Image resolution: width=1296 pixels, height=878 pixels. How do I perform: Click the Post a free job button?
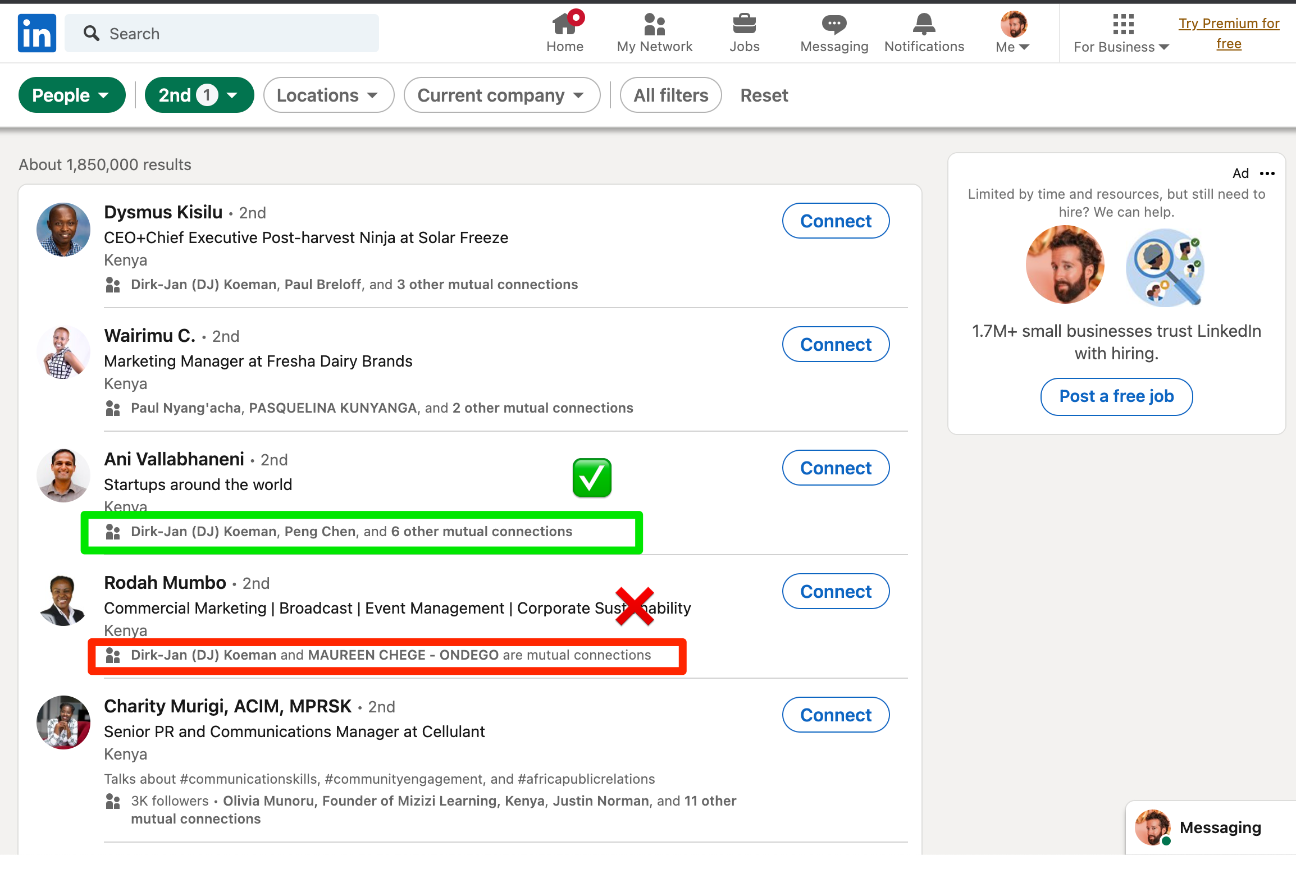pyautogui.click(x=1116, y=396)
